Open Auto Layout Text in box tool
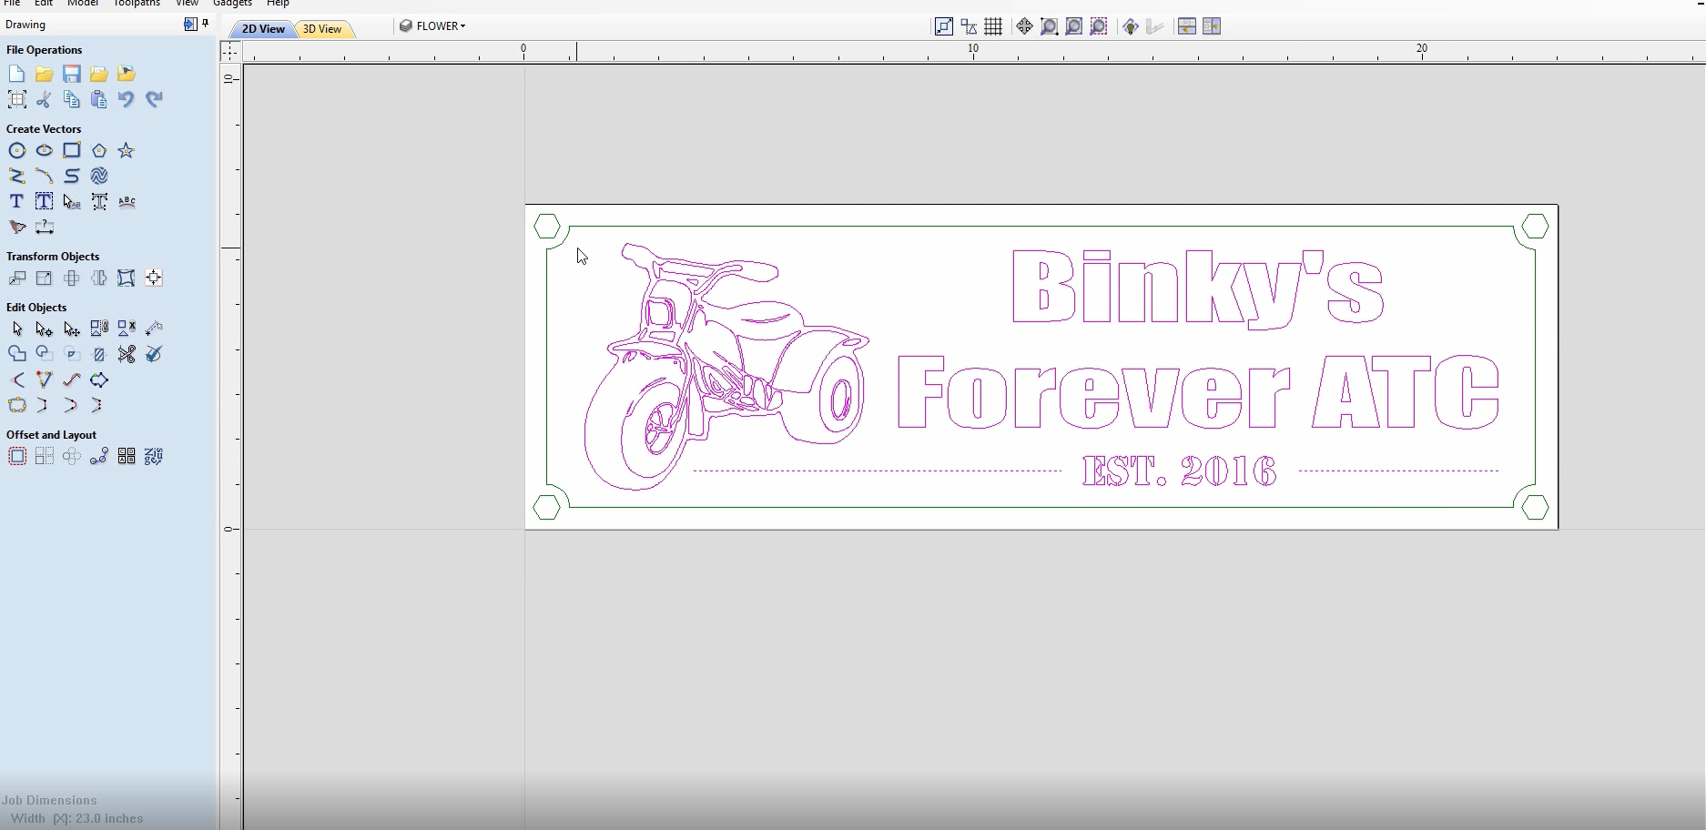The image size is (1706, 830). 44,201
